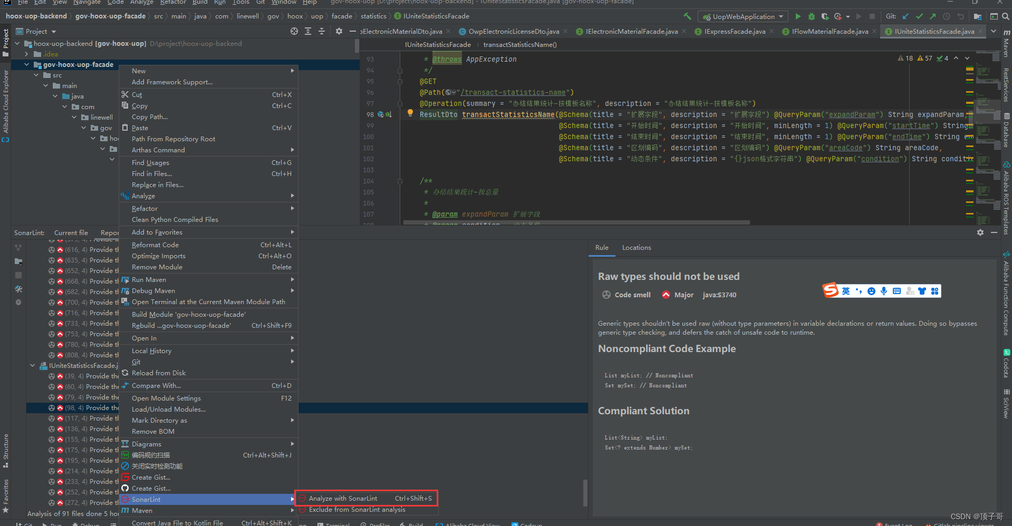This screenshot has height=526, width=1012.
Task: Collapse IUniteStatisticsFacade.java node in SonarLint results
Action: (x=33, y=365)
